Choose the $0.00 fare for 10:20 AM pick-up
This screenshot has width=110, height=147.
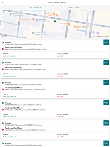(x=106, y=83)
